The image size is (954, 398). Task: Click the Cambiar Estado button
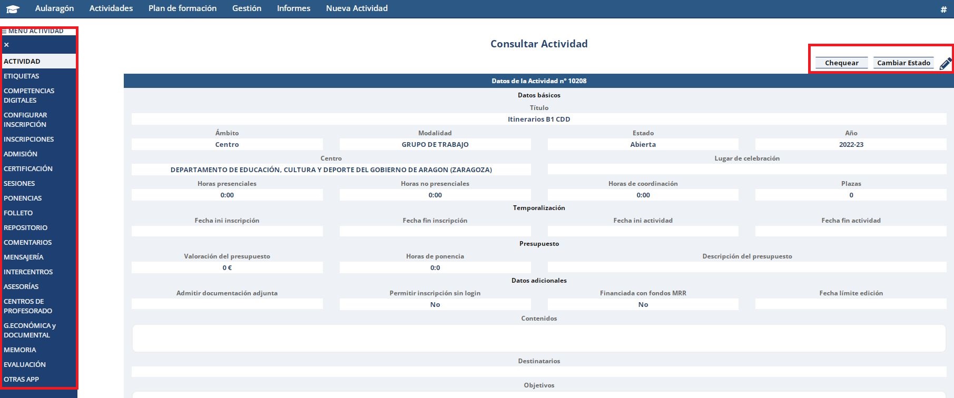tap(903, 63)
